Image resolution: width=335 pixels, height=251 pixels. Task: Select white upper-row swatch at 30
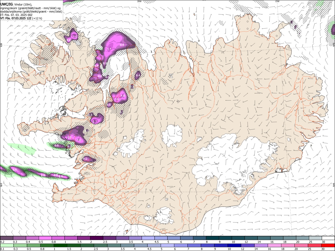click(x=328, y=238)
